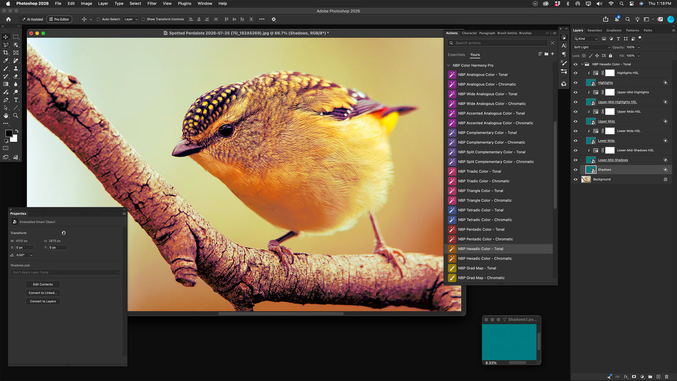Delete layer with trash icon
Screen dimensions: 677x381
pos(666,376)
